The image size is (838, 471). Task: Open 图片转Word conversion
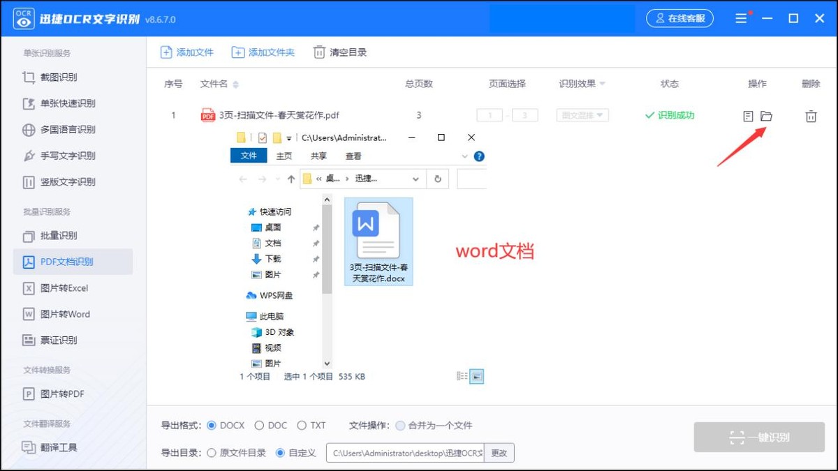pos(57,314)
